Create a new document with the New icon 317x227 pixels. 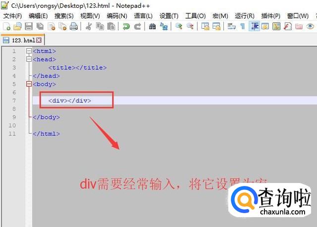(x=7, y=26)
